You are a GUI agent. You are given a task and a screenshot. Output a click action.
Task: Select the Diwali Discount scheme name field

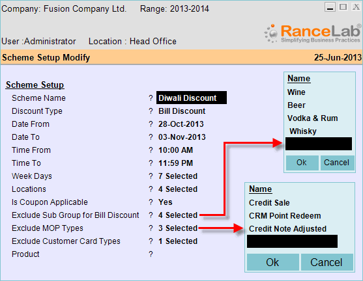point(192,98)
